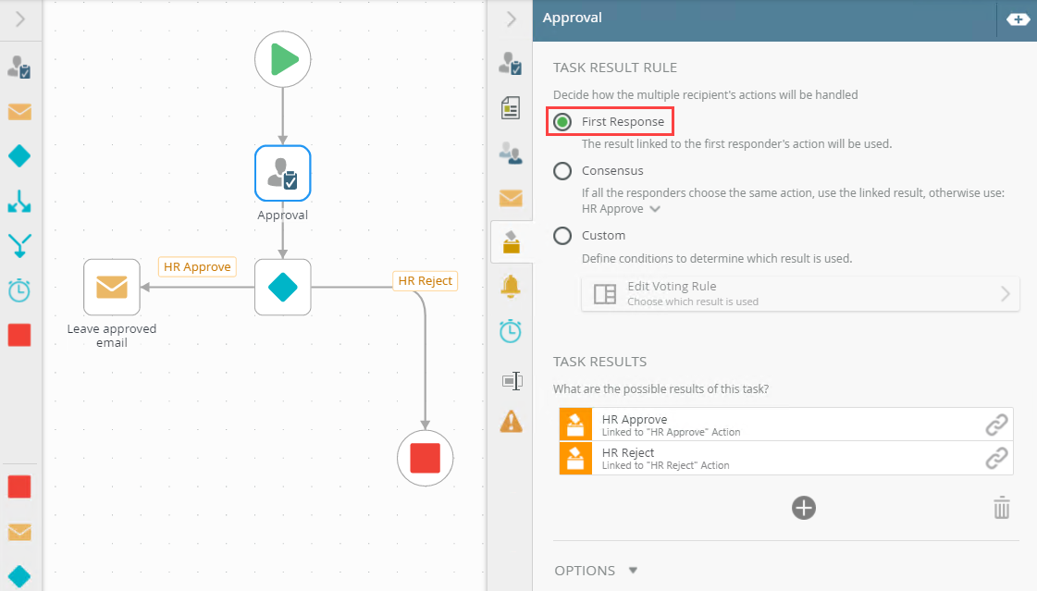Screen dimensions: 1037x591
Task: Select the HR Reject line label
Action: (x=426, y=281)
